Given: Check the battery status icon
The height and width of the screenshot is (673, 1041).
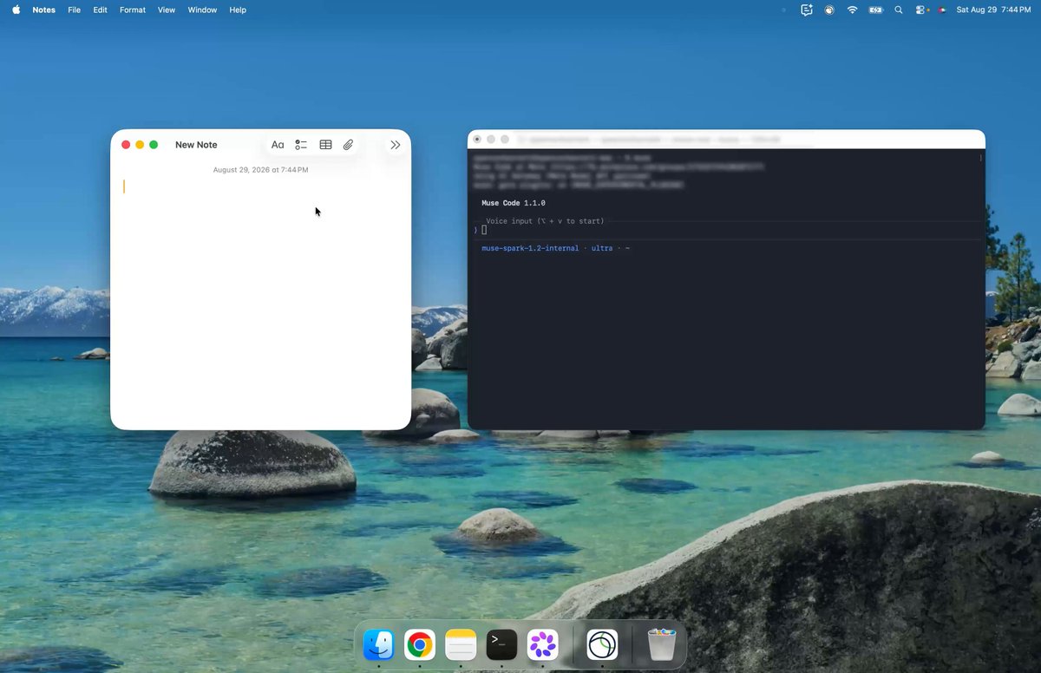Looking at the screenshot, I should (875, 10).
